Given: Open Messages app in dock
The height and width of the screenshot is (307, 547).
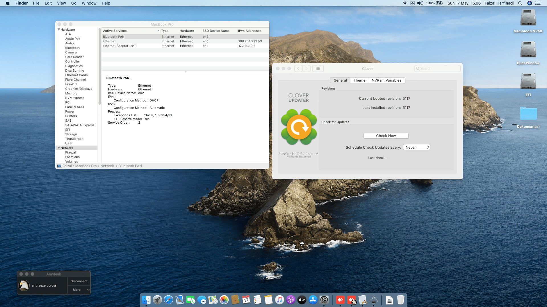Looking at the screenshot, I should 202,300.
